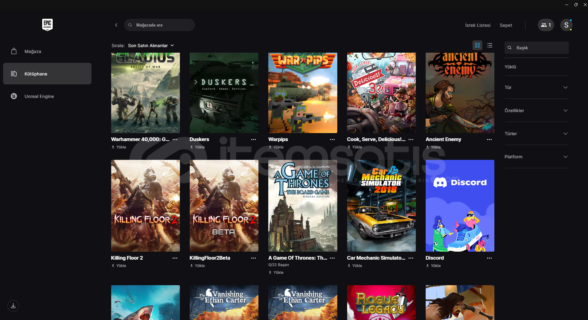Viewport: 588px width, 320px height.
Task: Filter by Yüklü installed games
Action: coord(510,67)
